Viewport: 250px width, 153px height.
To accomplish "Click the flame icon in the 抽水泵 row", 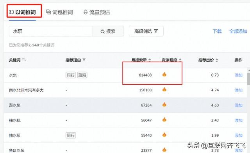I will point(164,135).
